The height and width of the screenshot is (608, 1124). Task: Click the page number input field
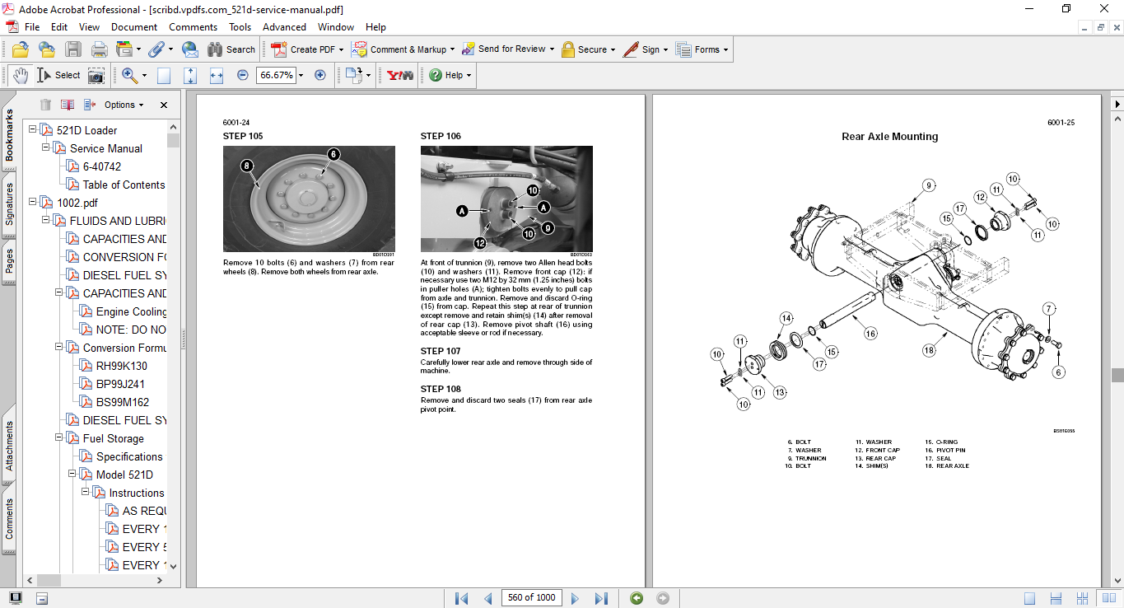pos(531,598)
